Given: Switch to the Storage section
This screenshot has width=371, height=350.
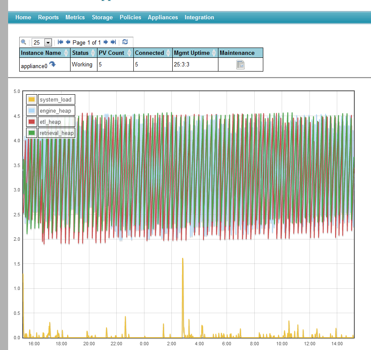Looking at the screenshot, I should pos(102,18).
